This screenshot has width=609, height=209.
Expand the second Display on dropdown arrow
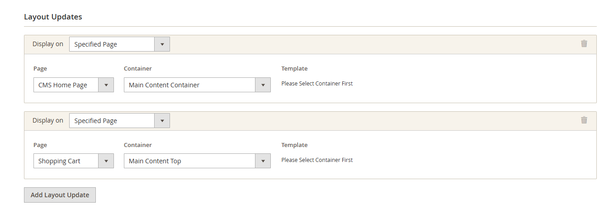tap(162, 121)
